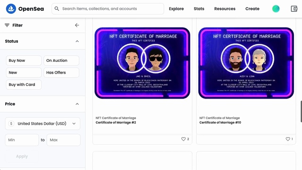This screenshot has width=302, height=170.
Task: Click the OpenSea wordmark
Action: pyautogui.click(x=31, y=9)
